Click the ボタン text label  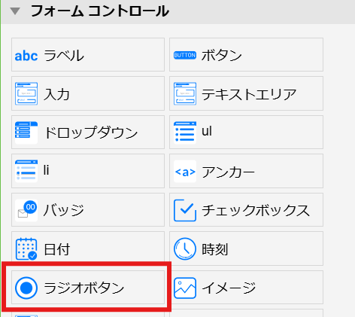click(222, 55)
